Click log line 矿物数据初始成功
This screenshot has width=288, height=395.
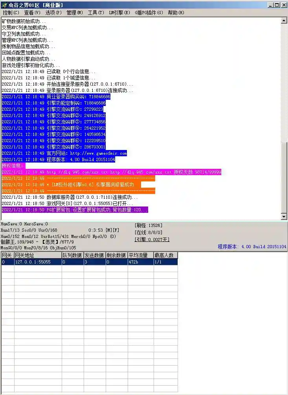24,22
